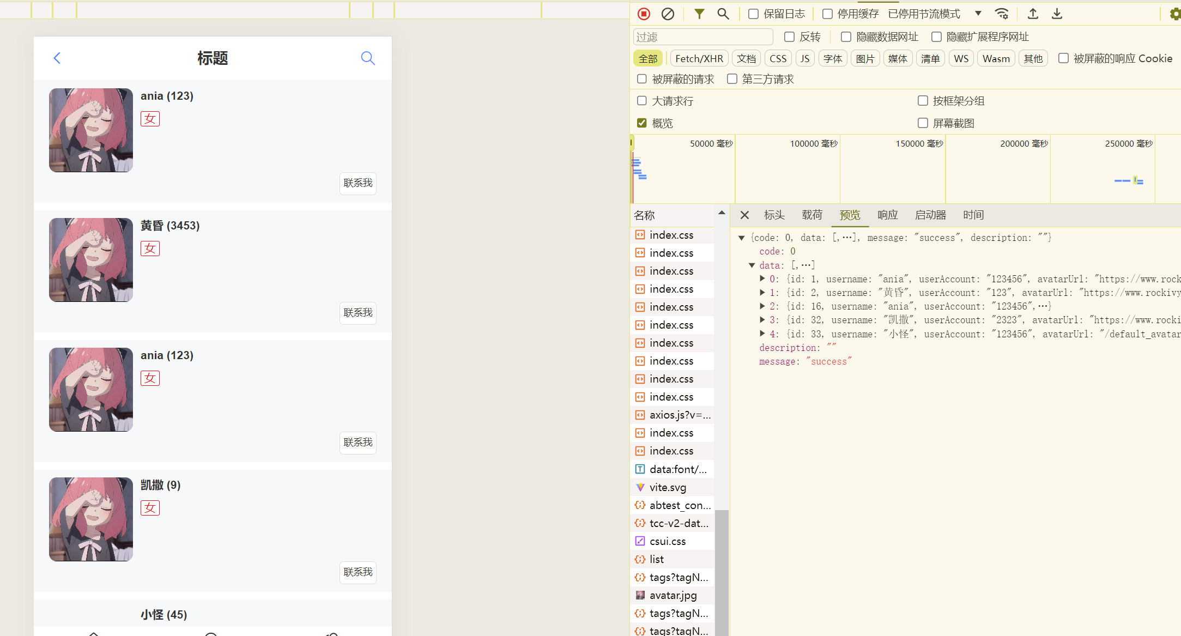Open network settings gear icon

[x=1175, y=14]
